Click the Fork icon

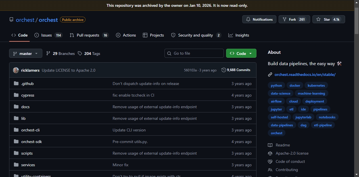[285, 19]
